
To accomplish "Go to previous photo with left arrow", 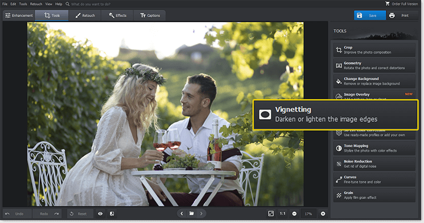I will 182,213.
